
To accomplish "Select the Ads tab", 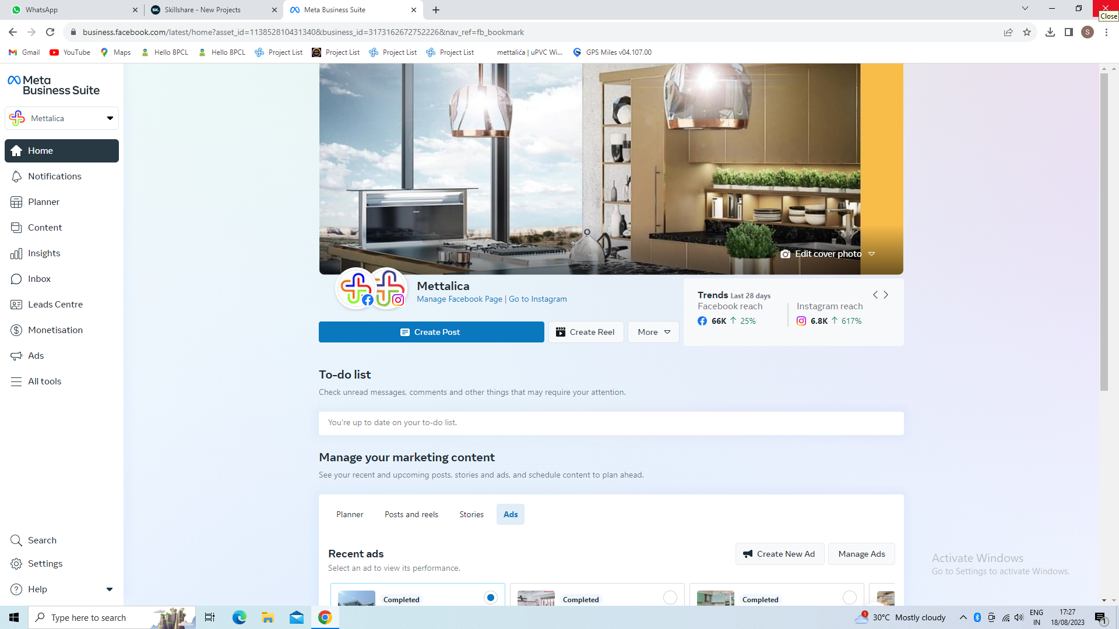I will (x=511, y=514).
